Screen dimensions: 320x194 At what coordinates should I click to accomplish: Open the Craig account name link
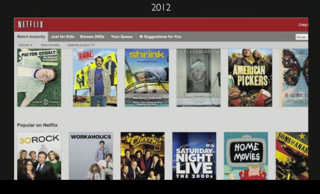303,25
